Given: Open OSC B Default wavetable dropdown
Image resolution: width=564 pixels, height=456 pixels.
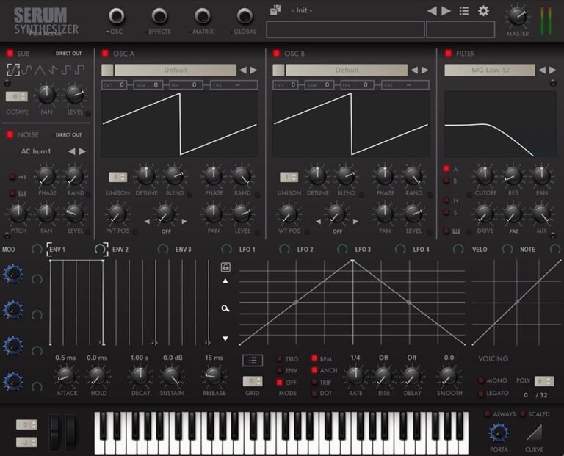Looking at the screenshot, I should click(347, 70).
